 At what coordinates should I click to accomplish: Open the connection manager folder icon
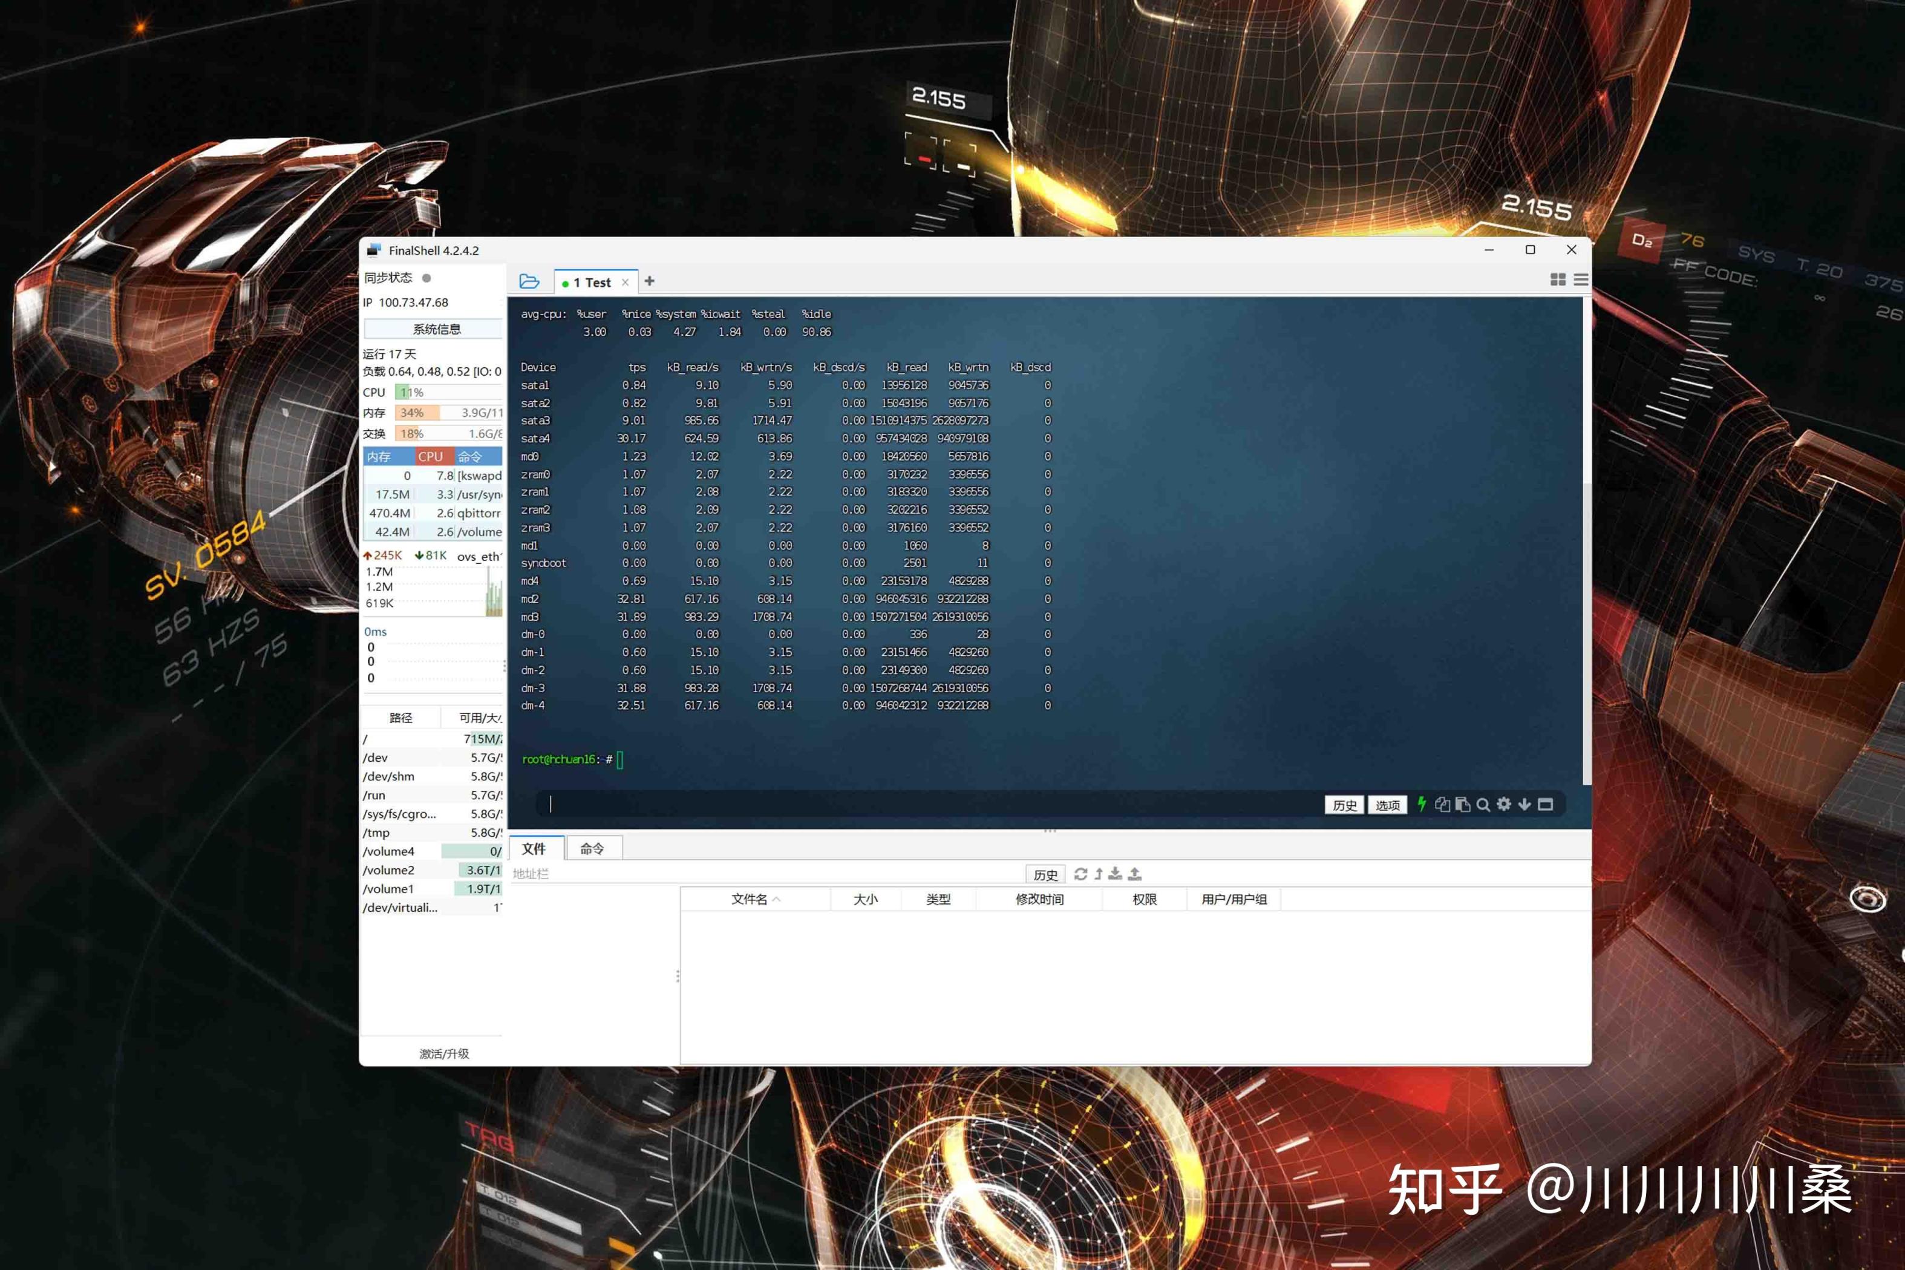point(529,281)
